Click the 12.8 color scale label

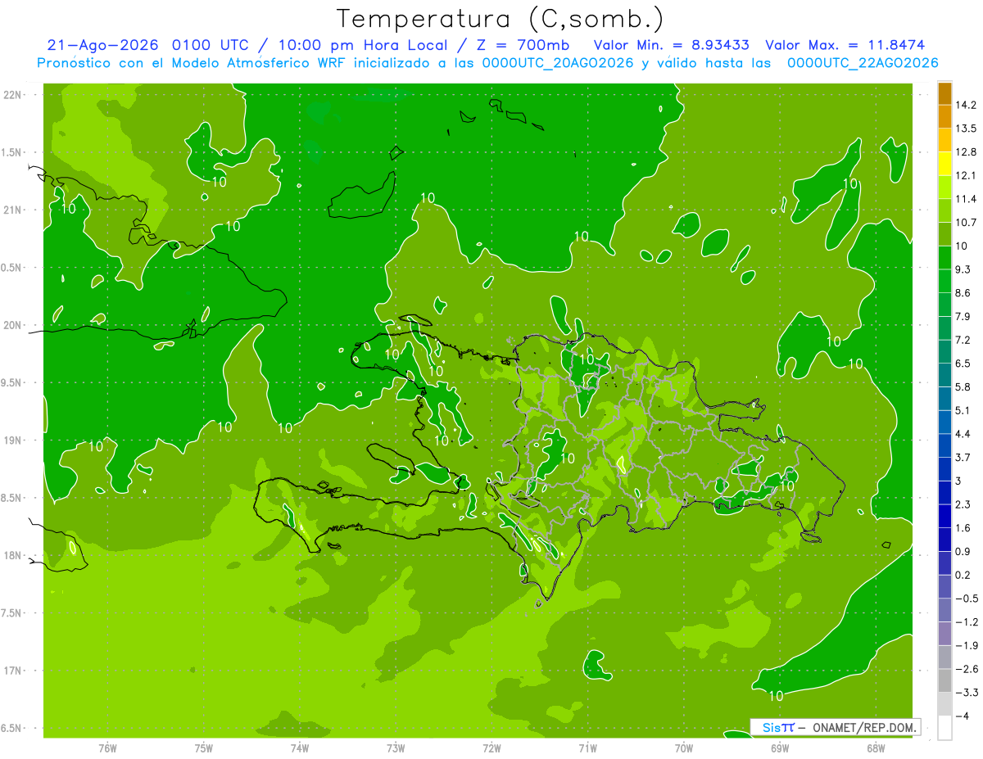(x=967, y=152)
